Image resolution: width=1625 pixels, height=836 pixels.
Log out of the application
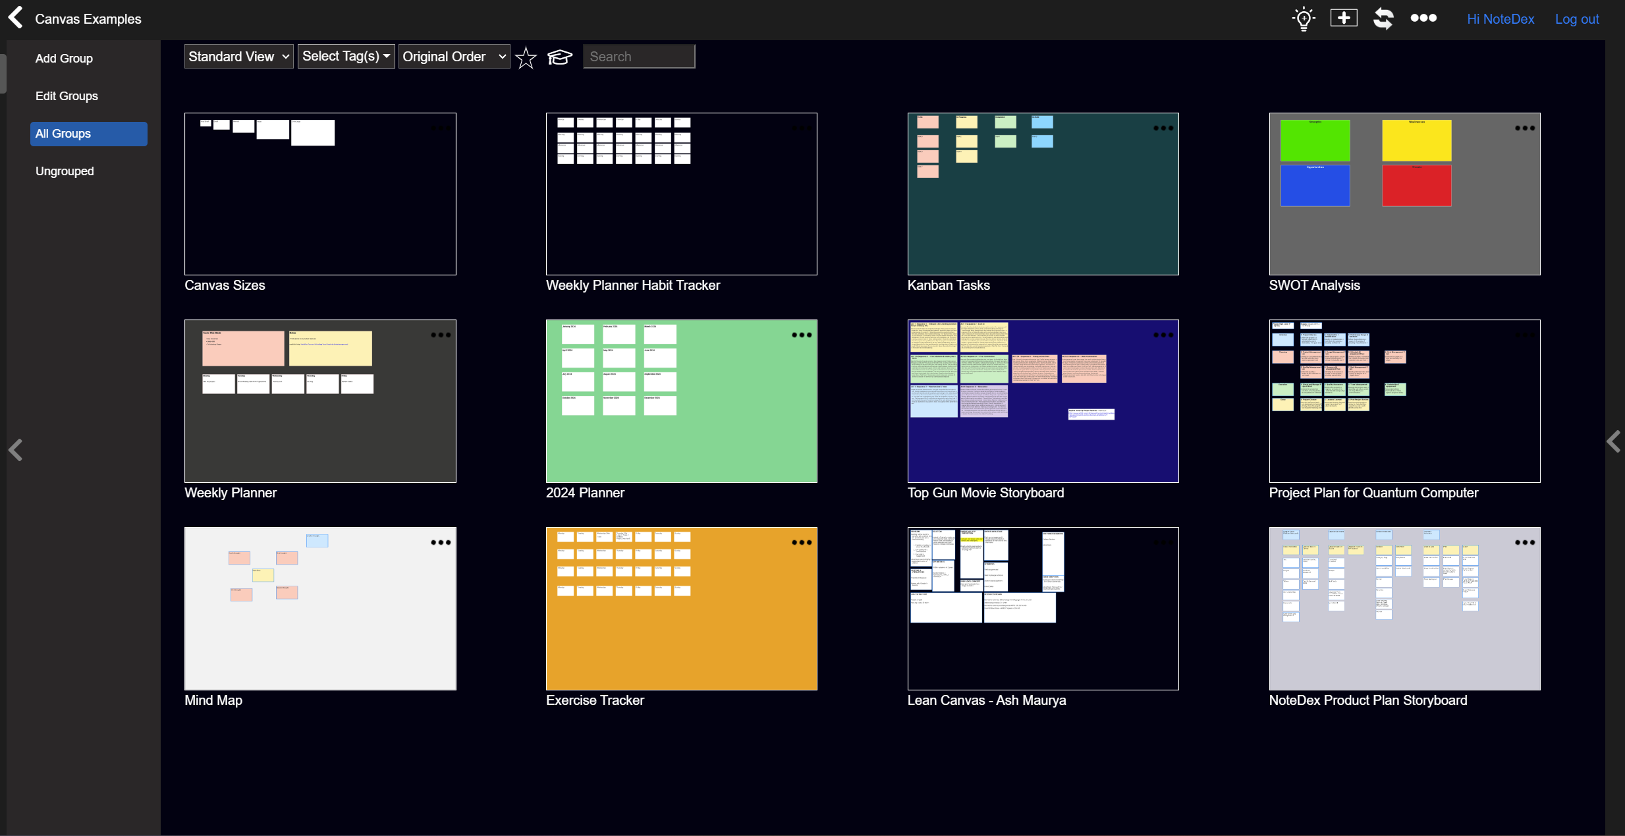[x=1577, y=18]
